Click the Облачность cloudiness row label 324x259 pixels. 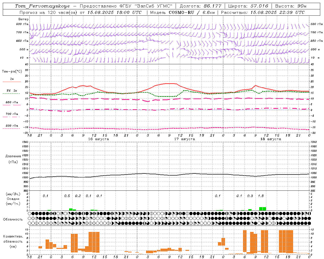tap(13, 220)
